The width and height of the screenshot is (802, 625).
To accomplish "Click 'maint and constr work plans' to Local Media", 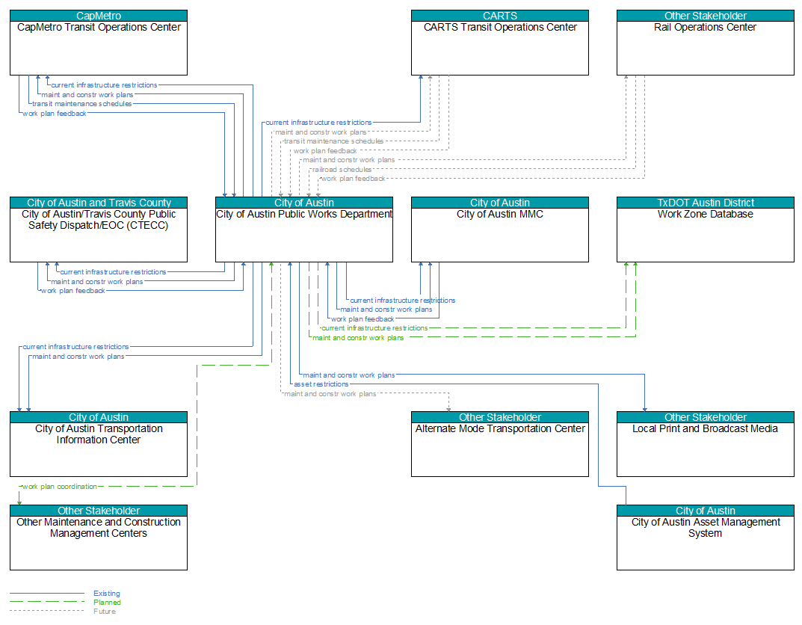I will pos(349,375).
